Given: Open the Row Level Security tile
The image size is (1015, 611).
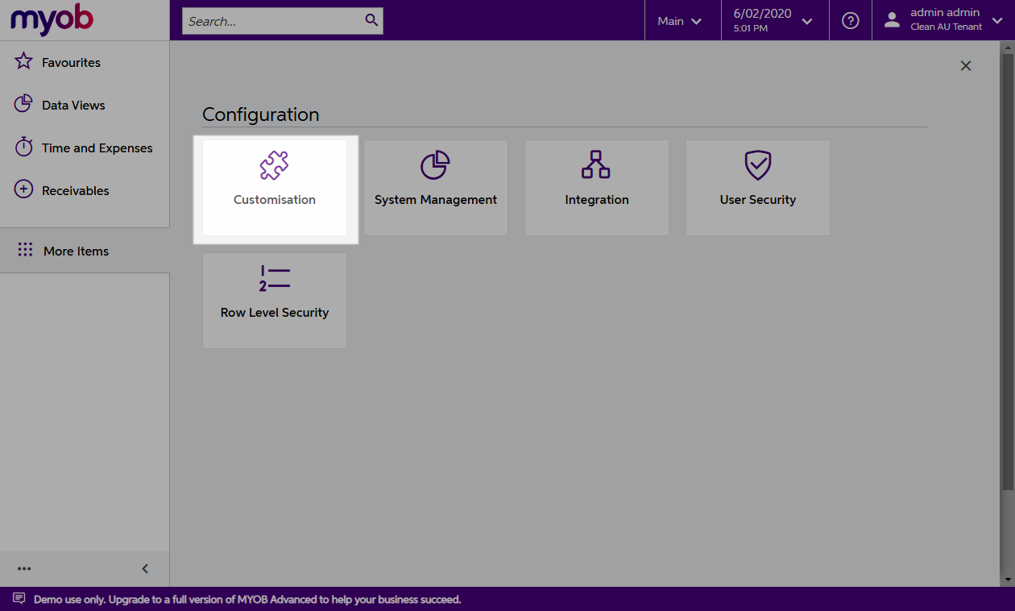Looking at the screenshot, I should 275,301.
